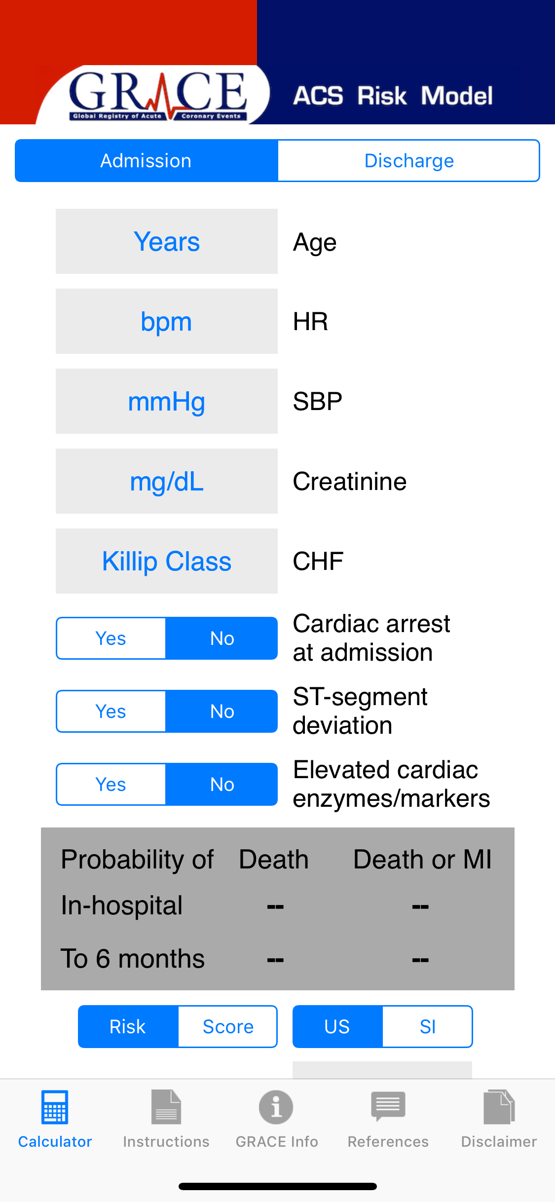This screenshot has height=1202, width=555.
Task: Tap the mmHg field for SBP
Action: 167,402
